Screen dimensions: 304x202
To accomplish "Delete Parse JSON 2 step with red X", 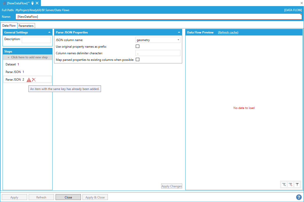I will (34, 80).
